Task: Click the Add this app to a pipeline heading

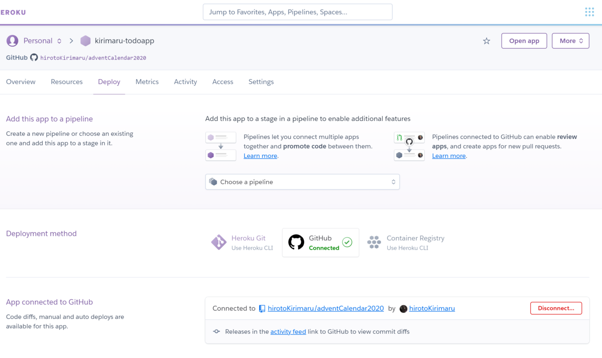Action: tap(49, 119)
